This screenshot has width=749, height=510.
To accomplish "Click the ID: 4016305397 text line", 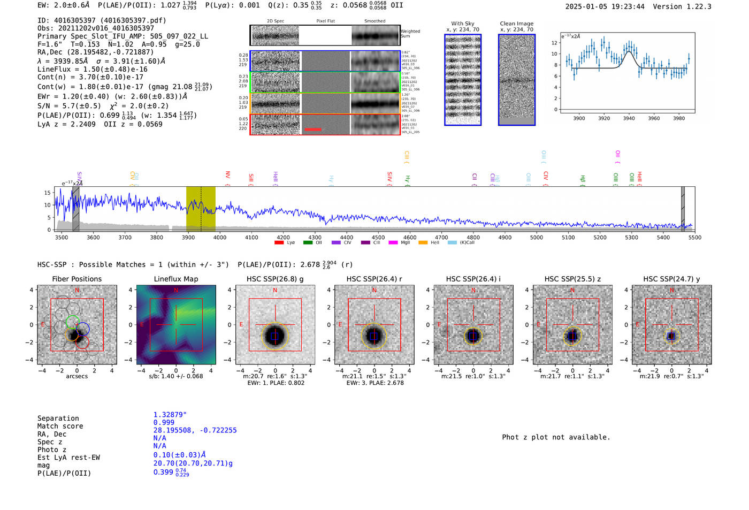I will click(102, 20).
